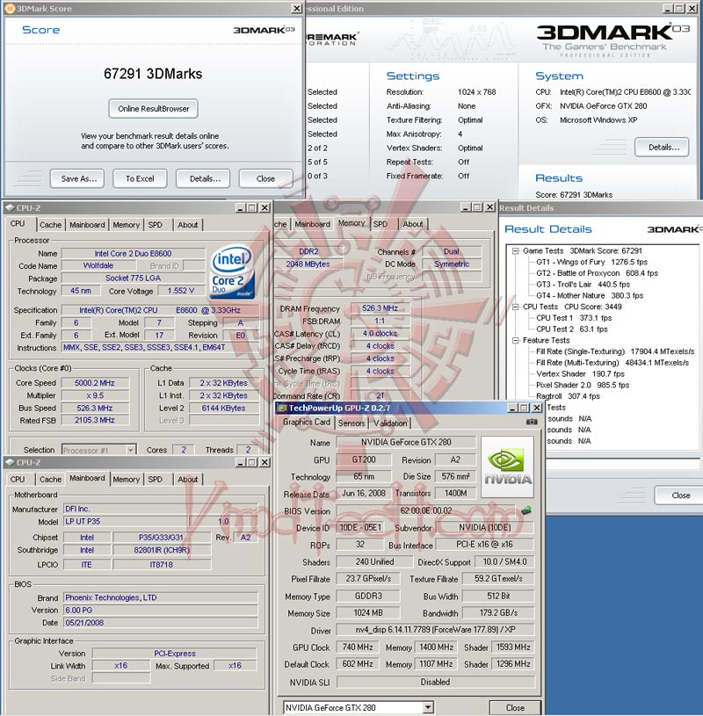
Task: Select CPU tab in top CPU-Z
Action: pyautogui.click(x=18, y=223)
